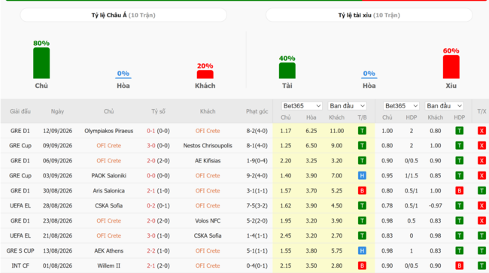489x273 pixels.
Task: Open the Aris Salonica team link
Action: click(x=109, y=190)
